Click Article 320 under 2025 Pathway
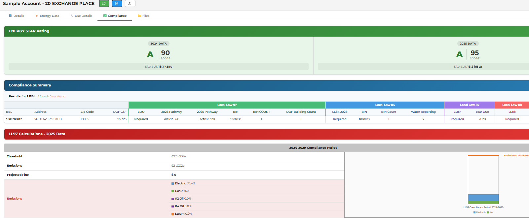 coord(207,119)
